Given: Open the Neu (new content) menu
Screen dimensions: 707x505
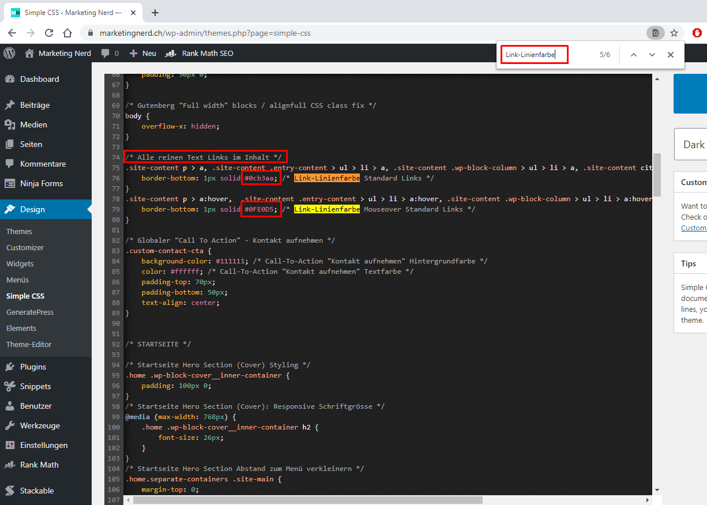Looking at the screenshot, I should 142,53.
